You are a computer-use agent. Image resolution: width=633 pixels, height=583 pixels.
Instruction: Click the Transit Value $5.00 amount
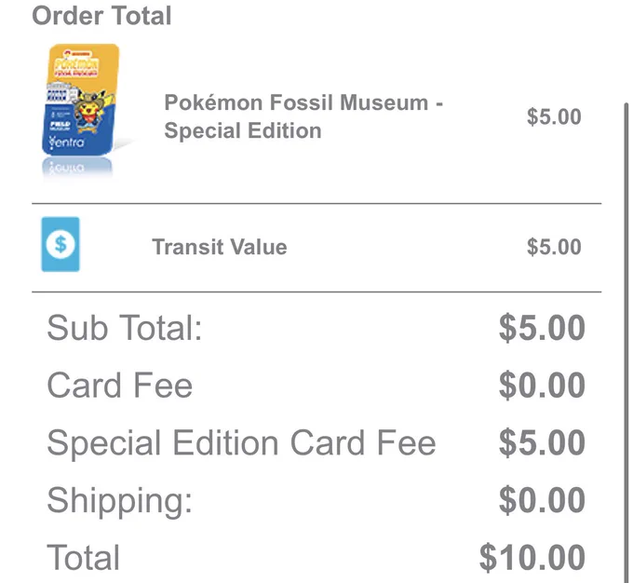[x=554, y=247]
